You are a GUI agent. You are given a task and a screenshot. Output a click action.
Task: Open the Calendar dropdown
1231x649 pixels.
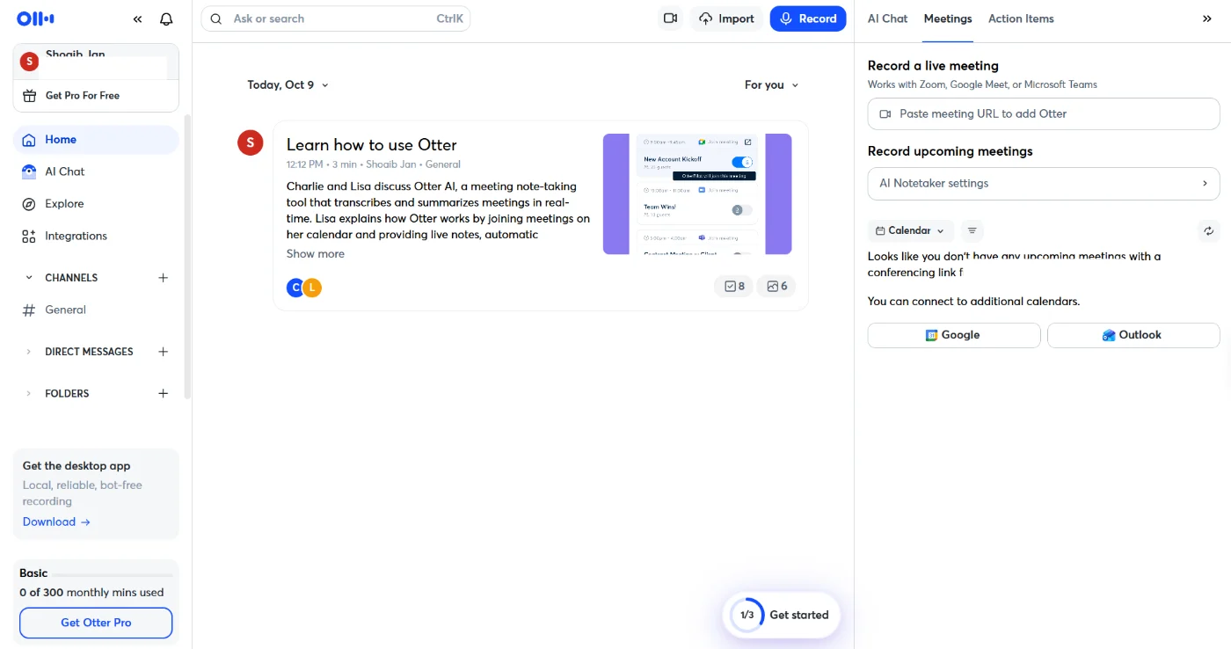click(910, 230)
